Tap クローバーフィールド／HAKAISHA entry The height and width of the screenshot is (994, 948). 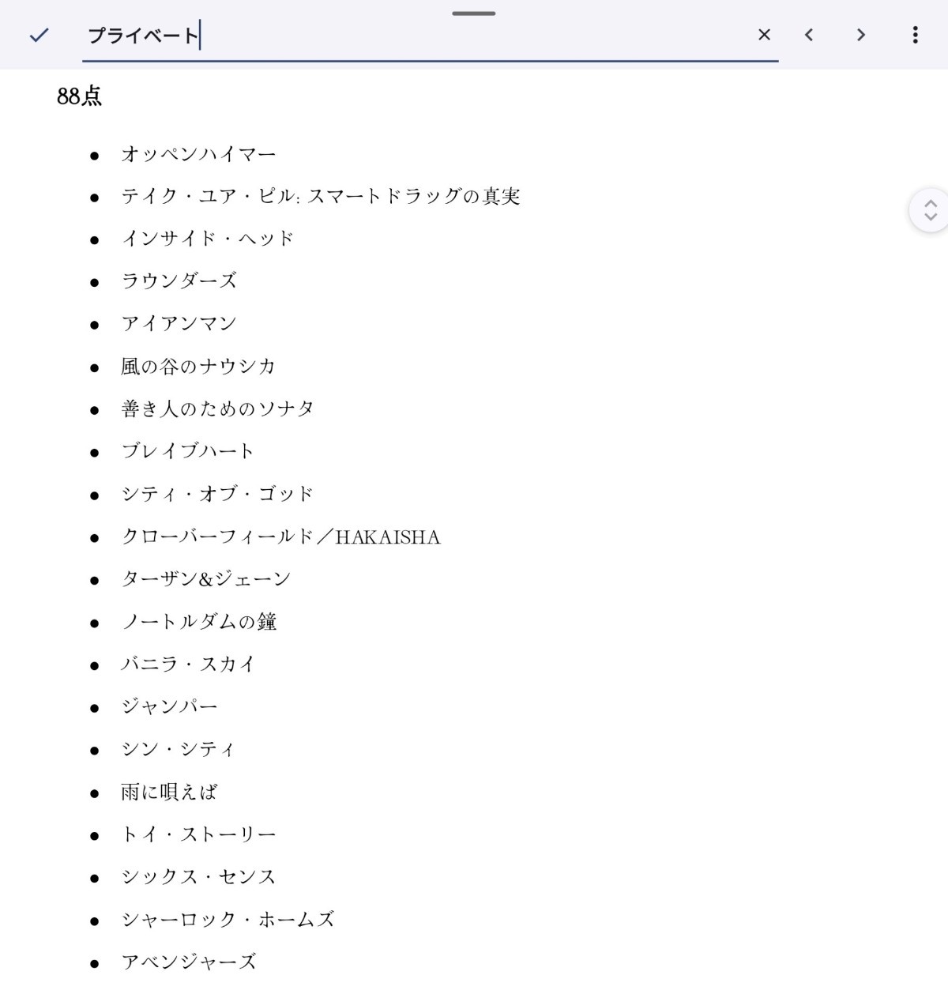coord(280,537)
